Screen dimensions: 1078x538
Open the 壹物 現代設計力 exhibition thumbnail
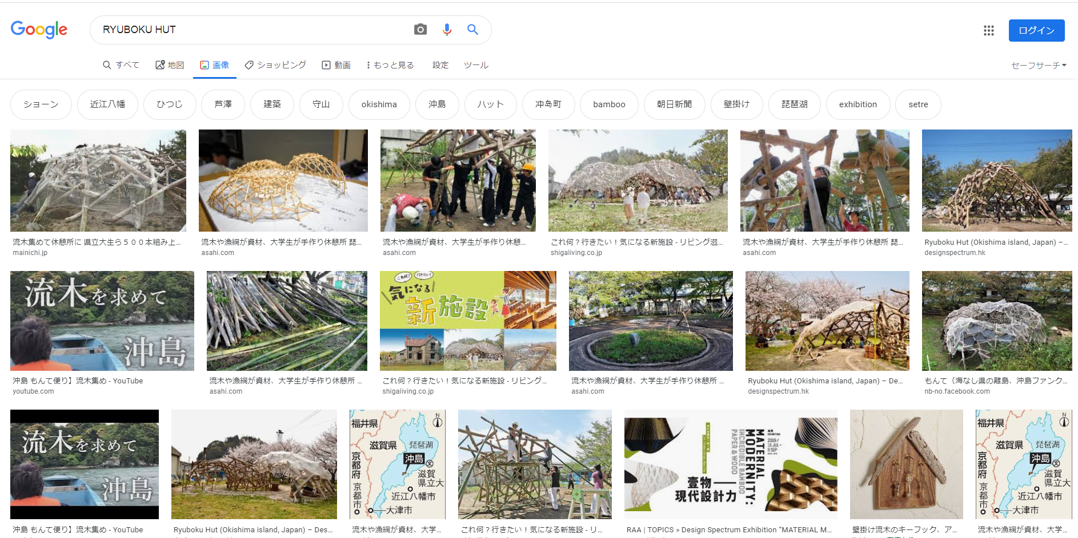click(x=731, y=464)
